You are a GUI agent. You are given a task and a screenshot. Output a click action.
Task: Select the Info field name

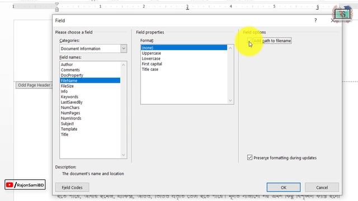[x=90, y=92]
